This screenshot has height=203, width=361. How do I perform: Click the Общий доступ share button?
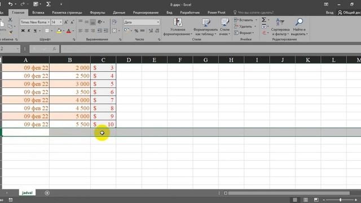349,12
